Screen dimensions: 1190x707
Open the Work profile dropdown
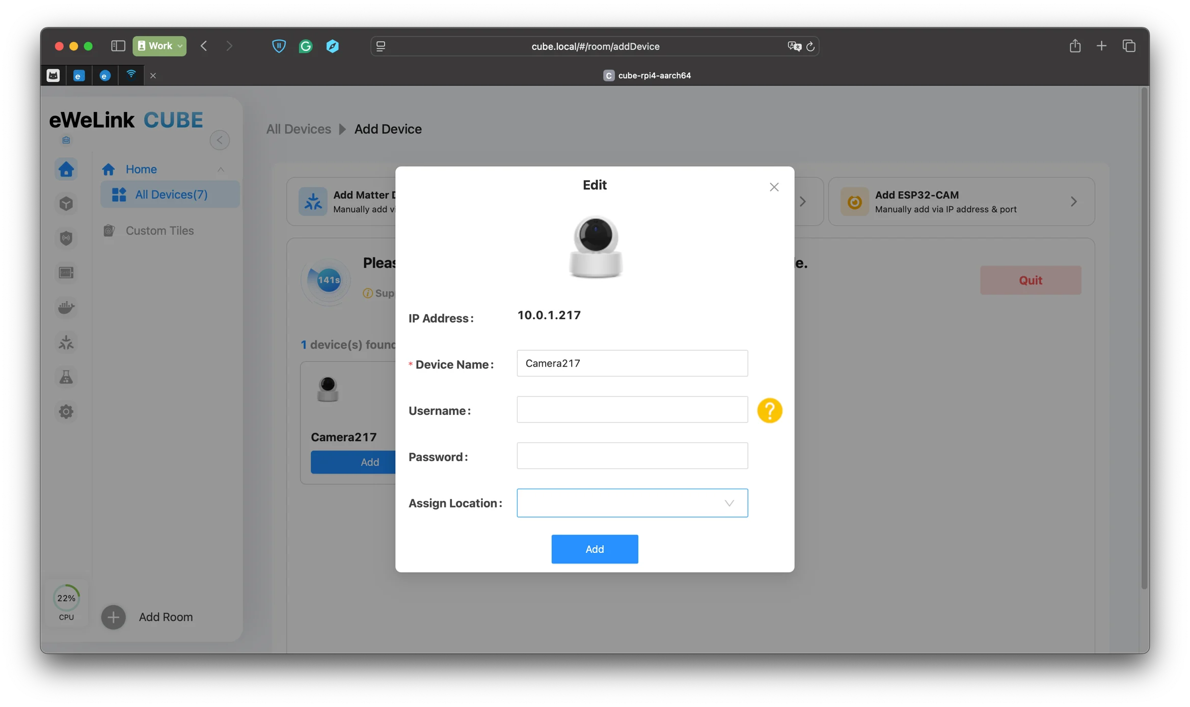[x=159, y=46]
